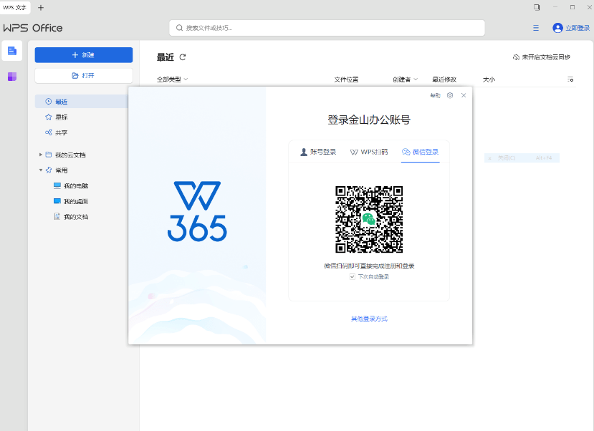Select the blue documents icon in leftmost rail
This screenshot has width=594, height=431.
coord(11,51)
